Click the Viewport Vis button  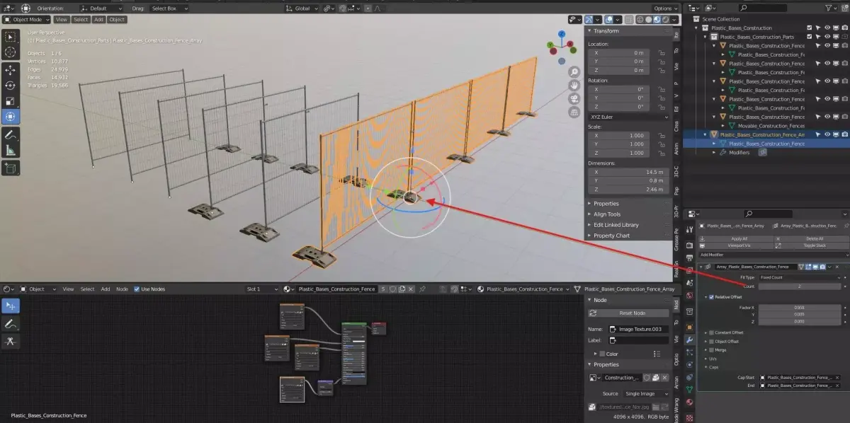[x=737, y=245]
